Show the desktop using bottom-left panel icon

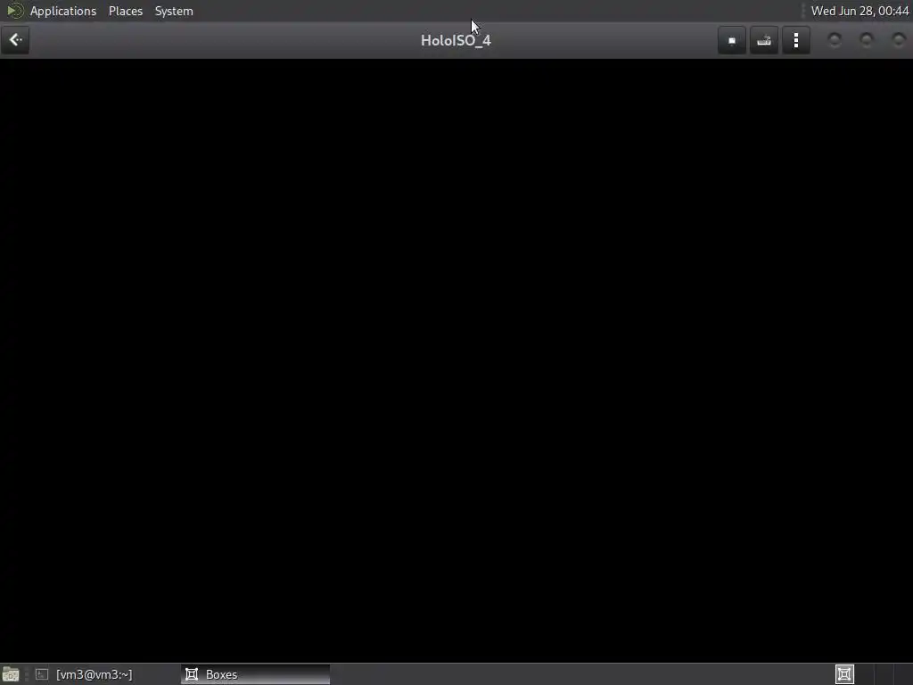11,674
